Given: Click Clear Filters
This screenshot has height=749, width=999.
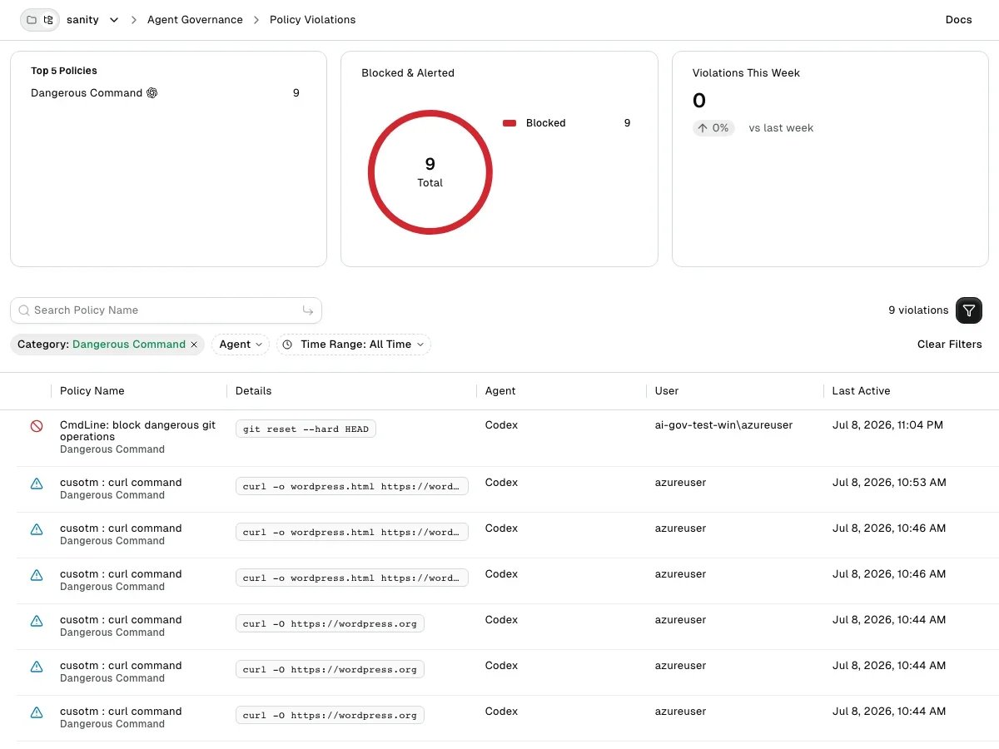Looking at the screenshot, I should coord(950,345).
